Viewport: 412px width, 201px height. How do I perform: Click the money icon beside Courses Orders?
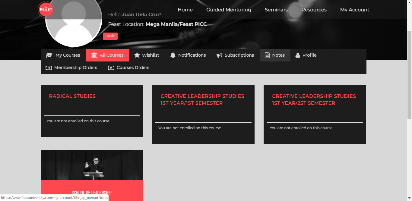point(111,68)
